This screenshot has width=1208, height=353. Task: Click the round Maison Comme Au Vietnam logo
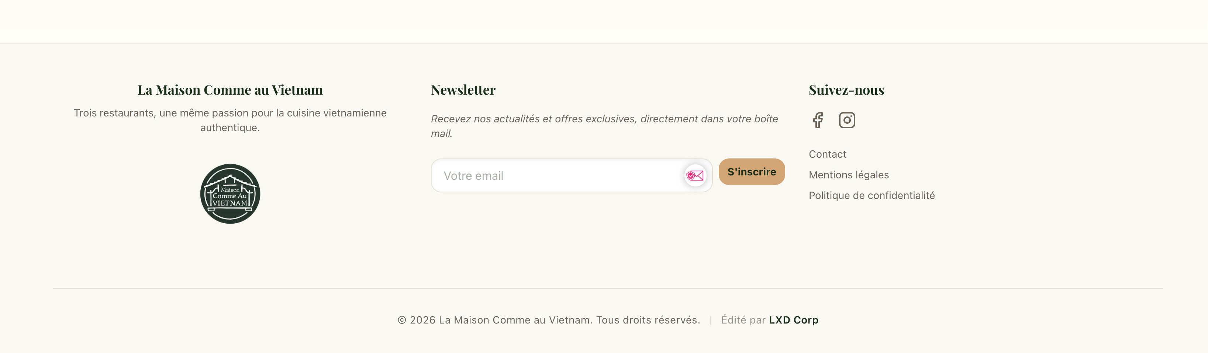(x=230, y=194)
